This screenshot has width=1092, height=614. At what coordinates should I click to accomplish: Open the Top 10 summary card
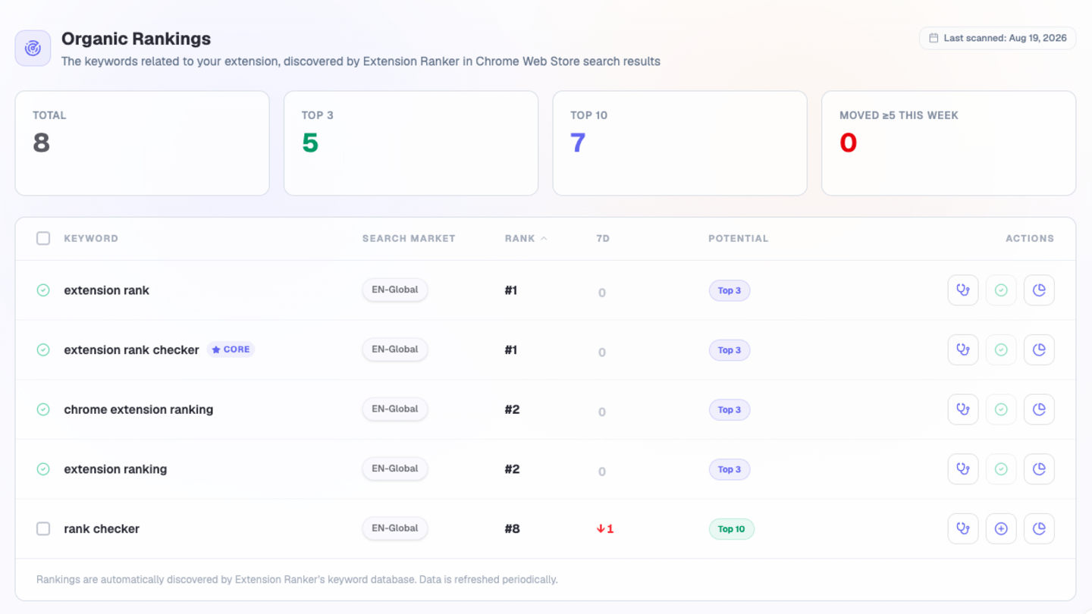pyautogui.click(x=679, y=143)
